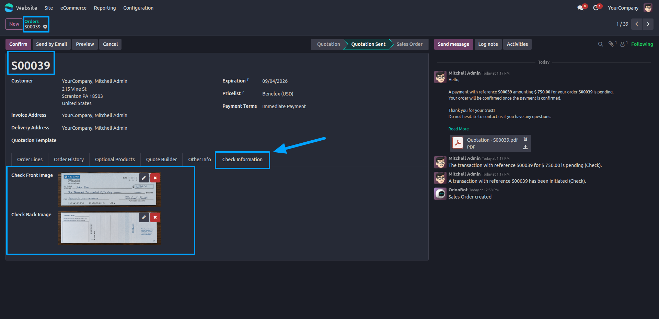Open the Configuration menu
Viewport: 659px width, 319px height.
pyautogui.click(x=138, y=8)
